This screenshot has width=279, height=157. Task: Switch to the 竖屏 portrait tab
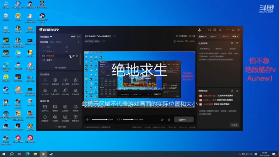78,37
